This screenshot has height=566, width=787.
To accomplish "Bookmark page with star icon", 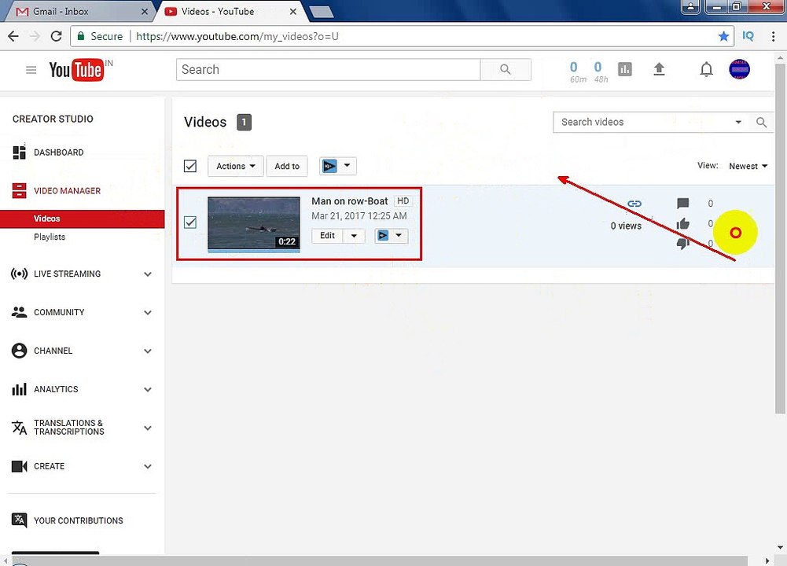I will [x=723, y=36].
